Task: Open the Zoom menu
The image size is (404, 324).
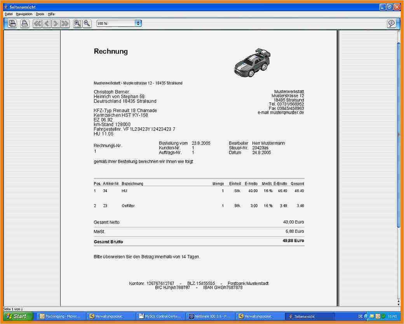Action: 40,14
